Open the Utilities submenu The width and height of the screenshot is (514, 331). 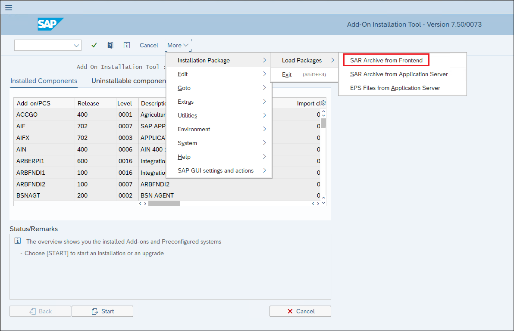[219, 115]
